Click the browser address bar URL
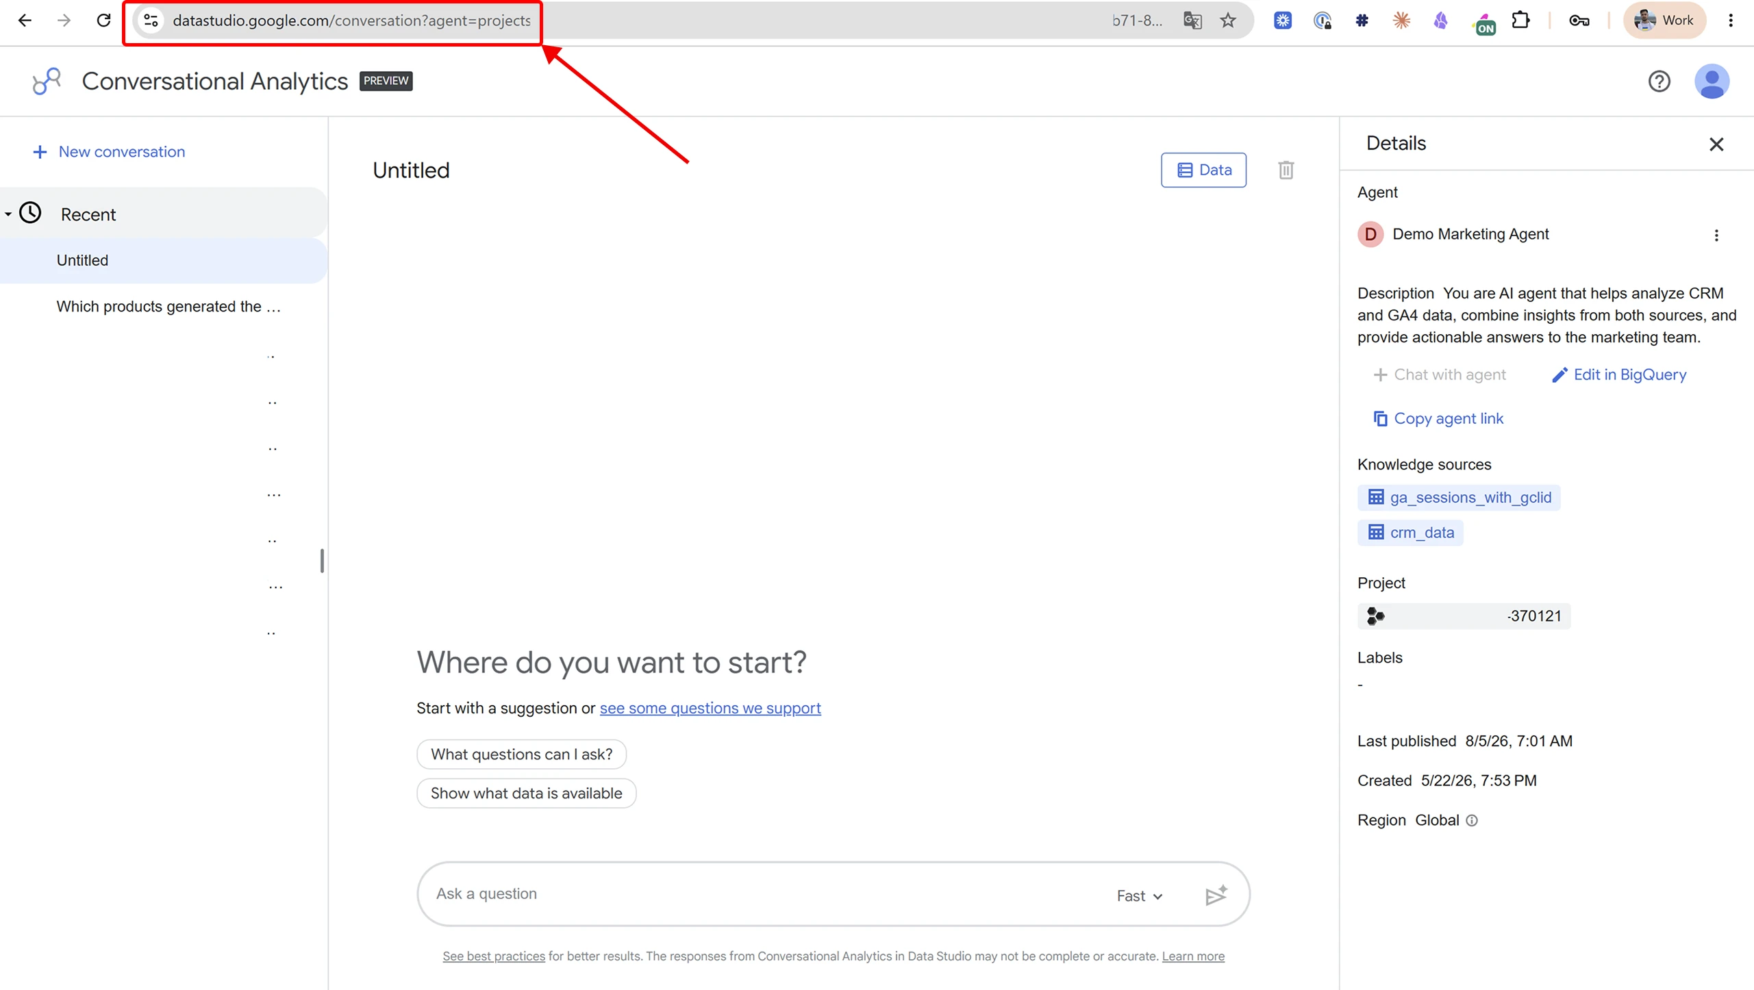 (351, 21)
